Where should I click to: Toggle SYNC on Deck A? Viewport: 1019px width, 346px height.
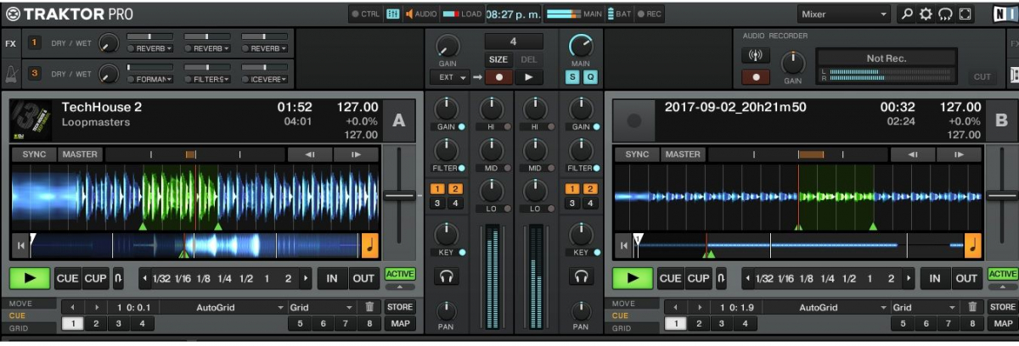coord(33,154)
